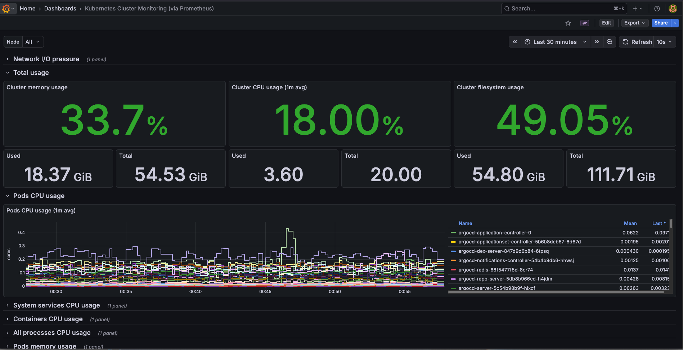
Task: Star this dashboard as favorite
Action: (x=568, y=23)
